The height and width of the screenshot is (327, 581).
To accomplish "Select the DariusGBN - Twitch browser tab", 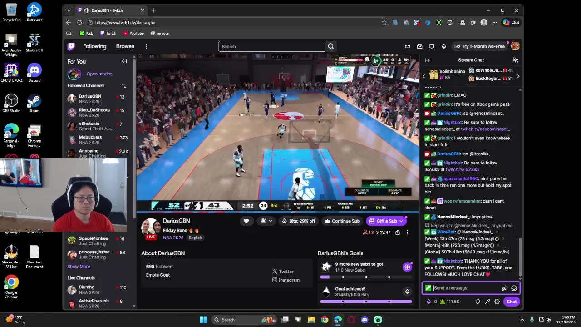I will pyautogui.click(x=111, y=10).
